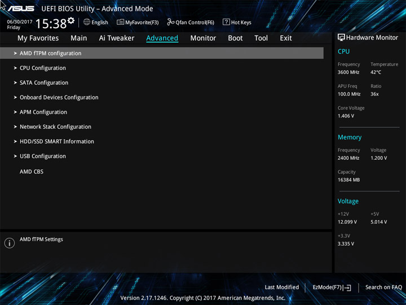Go to the Exit tab
Screen dimensions: 406x305
click(x=285, y=38)
